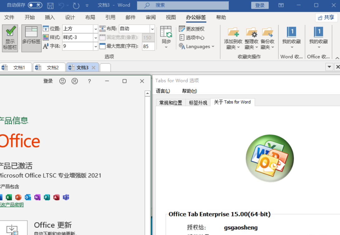Open Ribbon Display Options icon
Image resolution: width=340 pixels, height=235 pixels.
(281, 5)
